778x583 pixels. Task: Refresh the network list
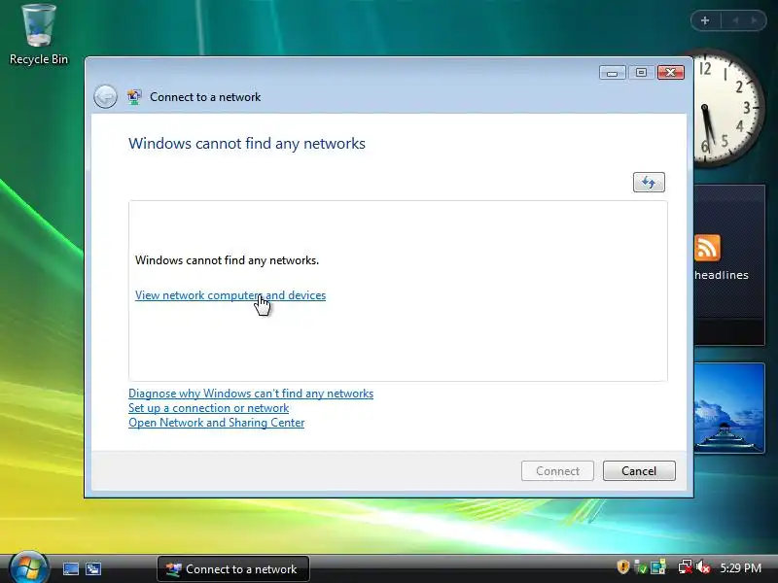[x=649, y=183]
